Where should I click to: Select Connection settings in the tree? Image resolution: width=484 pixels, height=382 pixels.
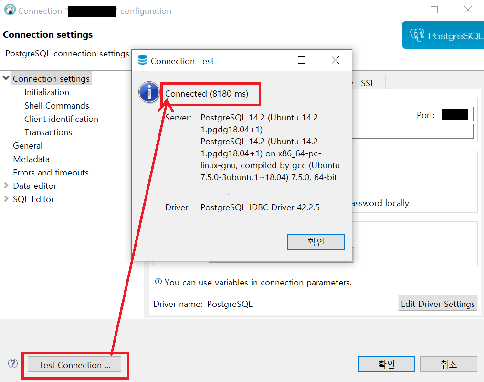(51, 78)
